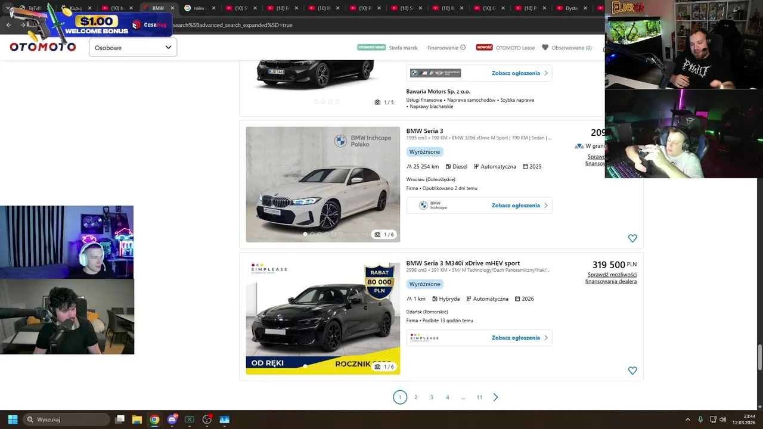The width and height of the screenshot is (763, 429).
Task: Click the white BMW Inchcape car photo
Action: tap(323, 185)
